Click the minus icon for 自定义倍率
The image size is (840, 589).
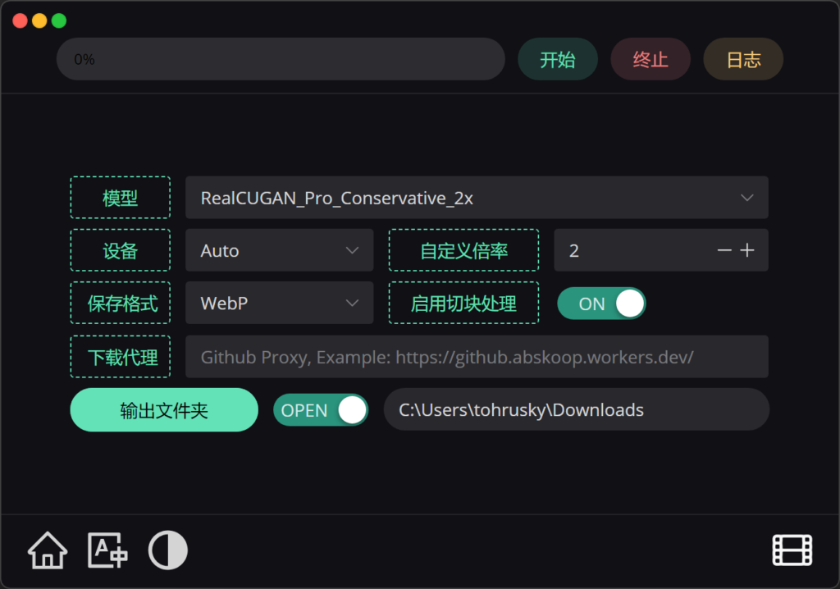click(724, 251)
